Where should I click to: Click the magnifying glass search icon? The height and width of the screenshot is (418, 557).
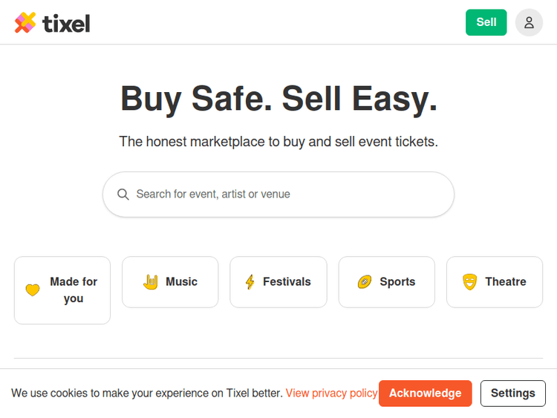pos(123,195)
